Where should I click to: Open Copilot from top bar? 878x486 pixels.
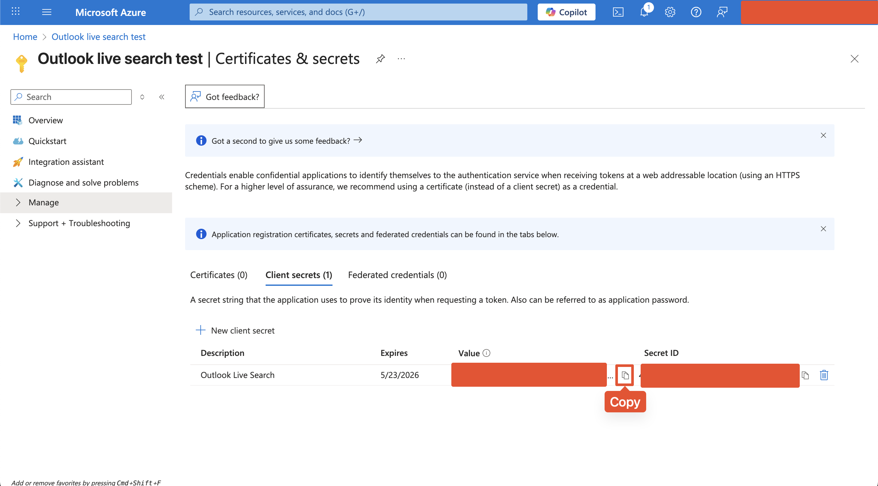(x=566, y=12)
